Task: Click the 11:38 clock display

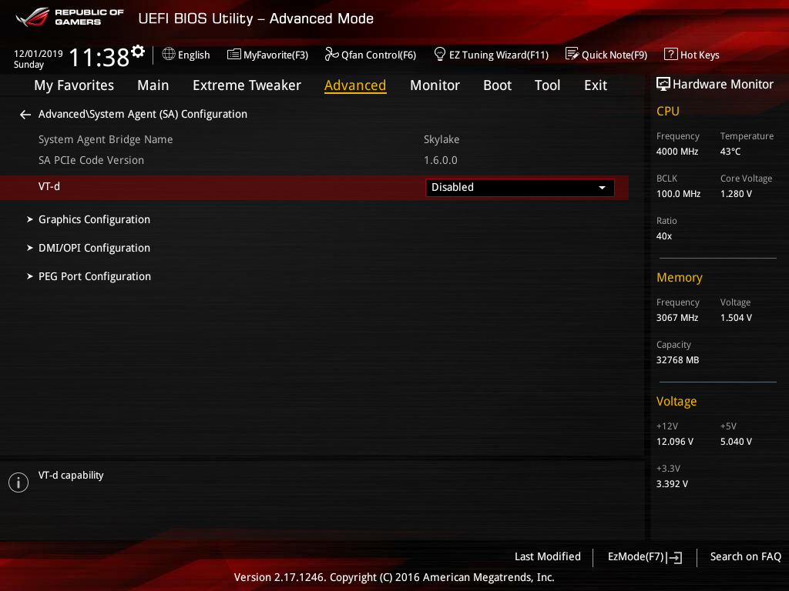Action: 99,57
